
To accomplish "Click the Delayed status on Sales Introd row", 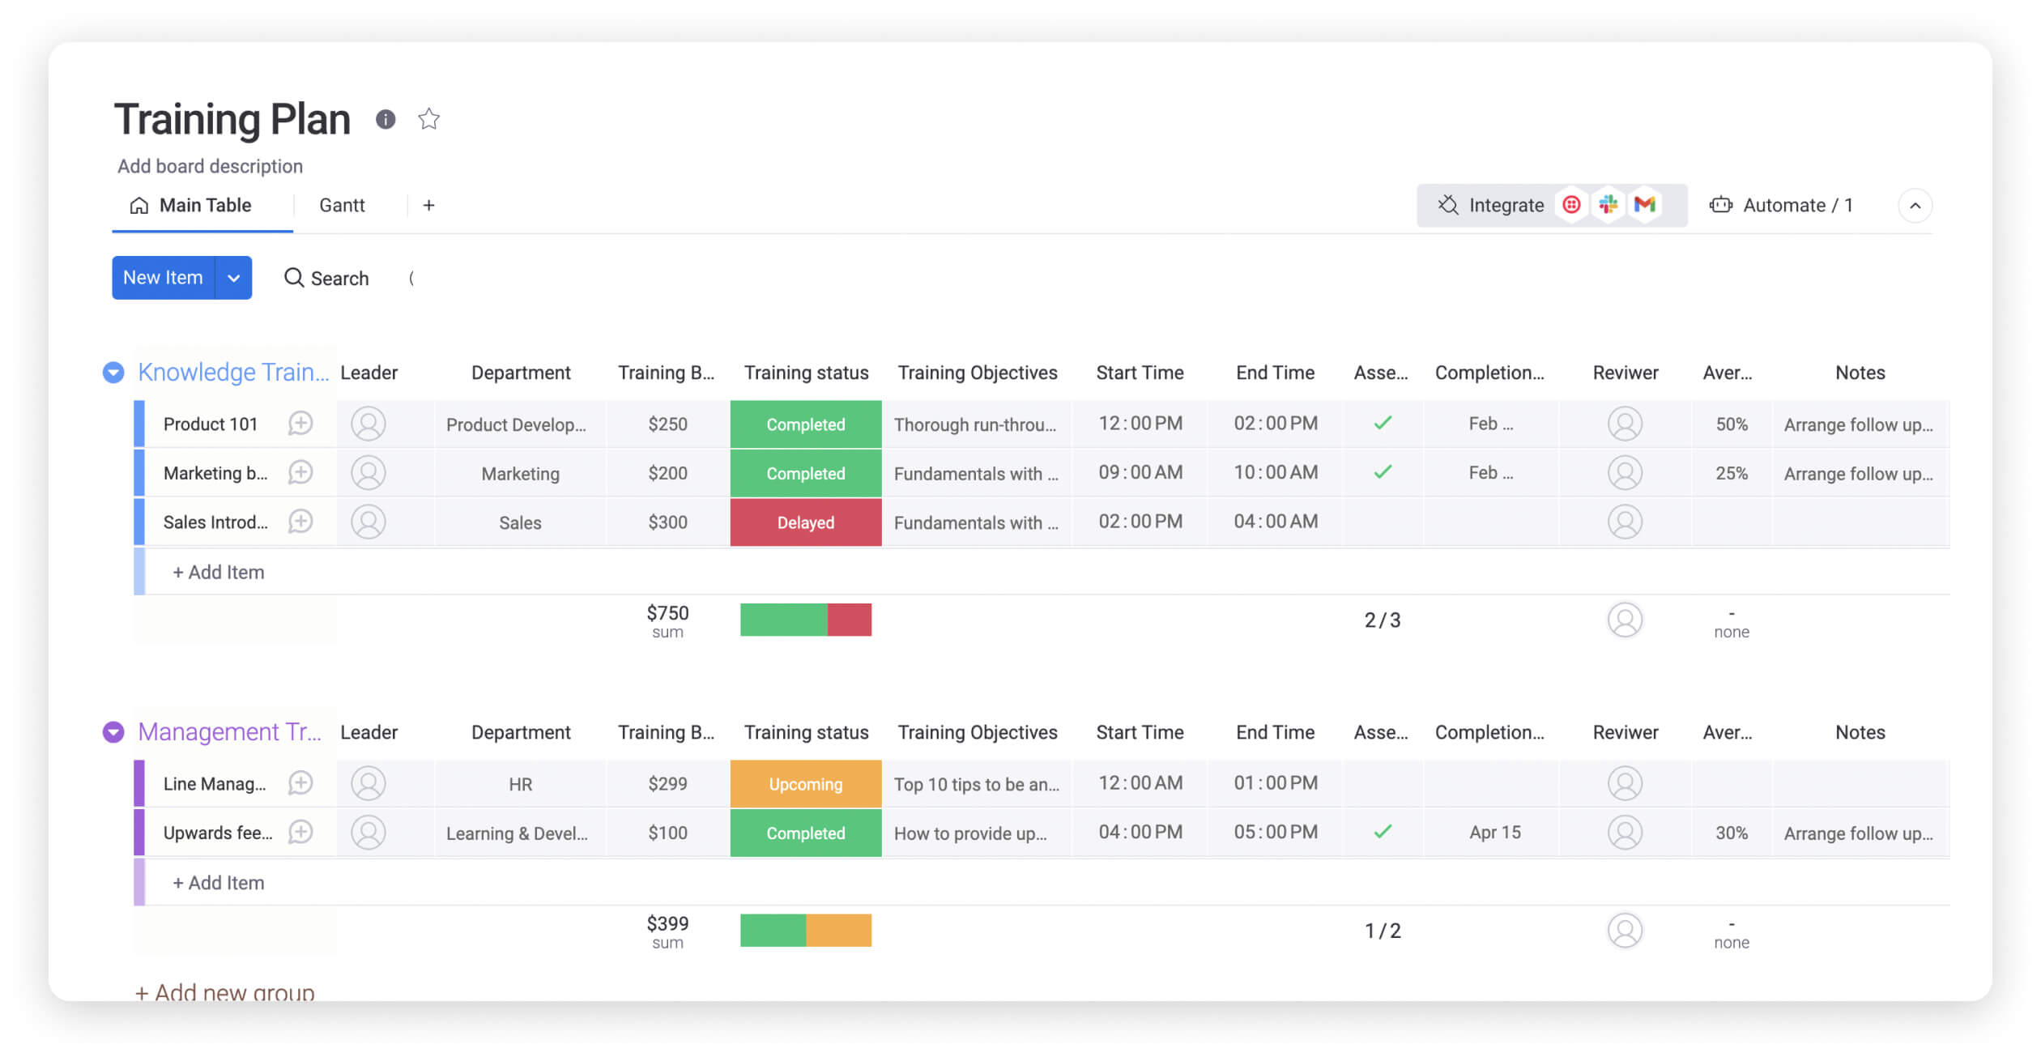I will pos(805,522).
